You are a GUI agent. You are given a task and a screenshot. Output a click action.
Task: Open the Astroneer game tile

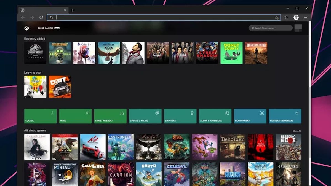[x=121, y=147]
